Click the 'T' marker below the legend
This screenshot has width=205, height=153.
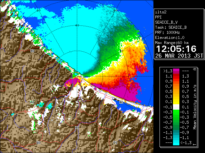pos(195,144)
